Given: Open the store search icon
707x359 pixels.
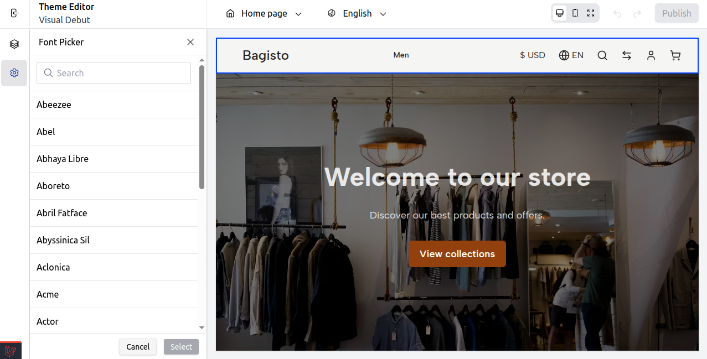Looking at the screenshot, I should (602, 55).
